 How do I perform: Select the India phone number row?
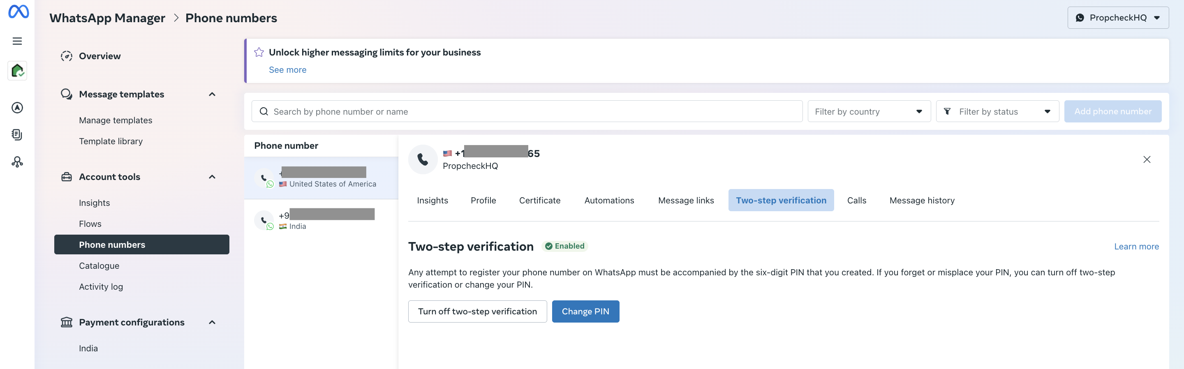(x=321, y=220)
